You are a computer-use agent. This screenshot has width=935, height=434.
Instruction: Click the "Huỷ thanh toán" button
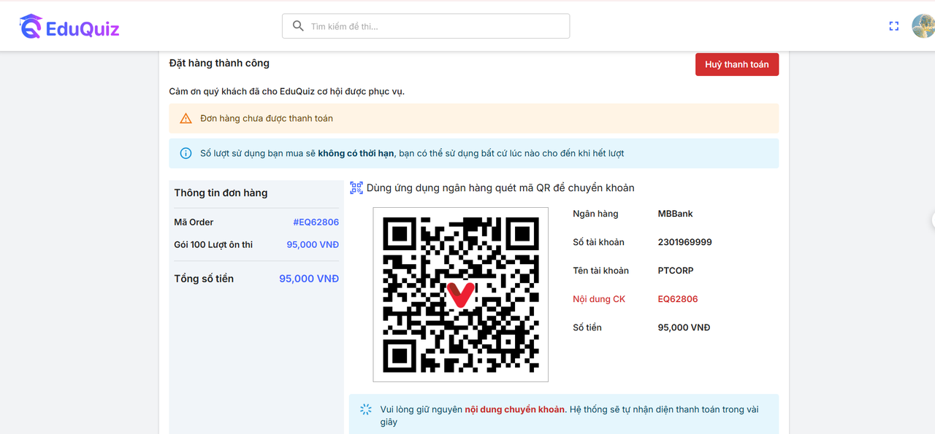click(x=737, y=64)
